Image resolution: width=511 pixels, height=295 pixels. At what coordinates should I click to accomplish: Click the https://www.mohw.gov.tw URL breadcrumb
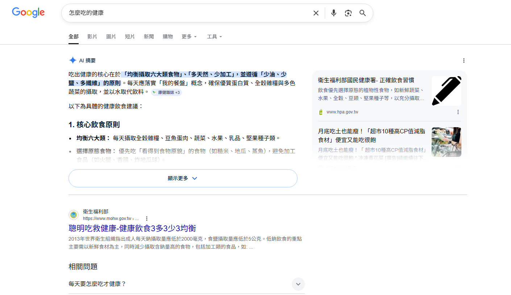click(x=111, y=219)
